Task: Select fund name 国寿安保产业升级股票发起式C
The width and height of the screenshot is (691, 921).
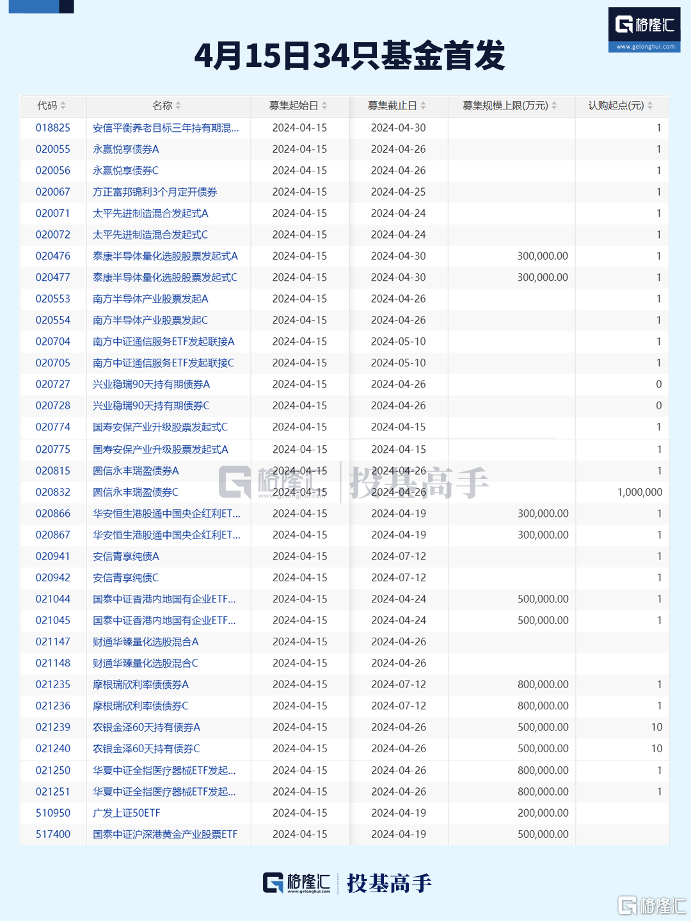Action: 160,427
